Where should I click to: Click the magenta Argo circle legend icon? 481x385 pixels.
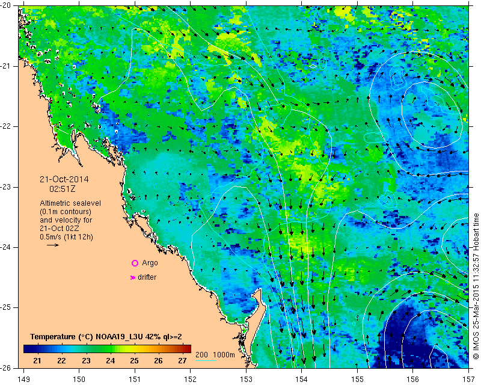[135, 263]
